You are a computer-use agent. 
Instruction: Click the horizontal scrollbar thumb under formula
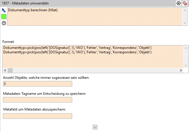click(10, 71)
